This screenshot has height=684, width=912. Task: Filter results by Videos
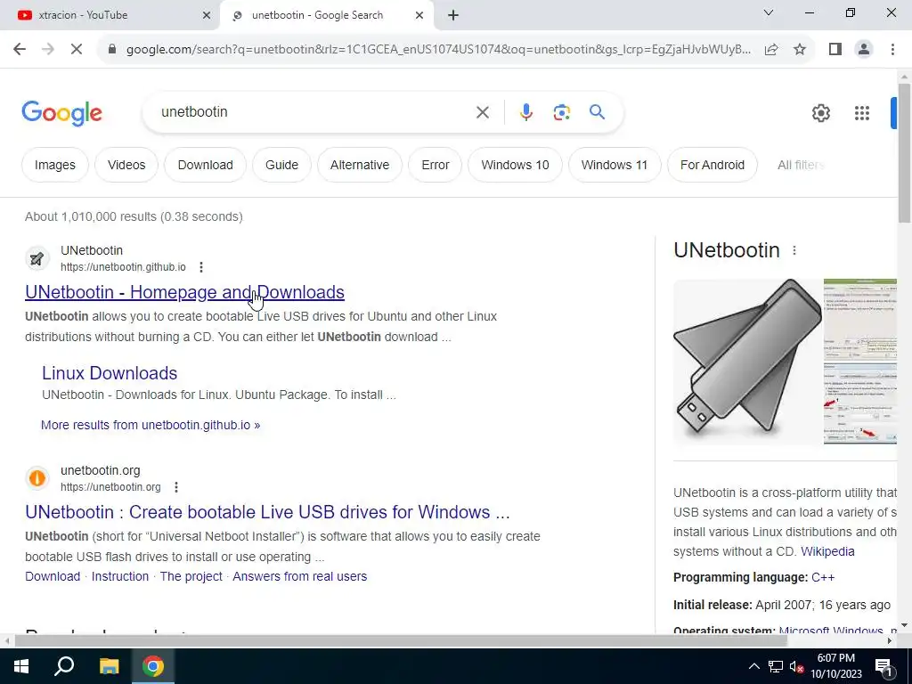[126, 165]
